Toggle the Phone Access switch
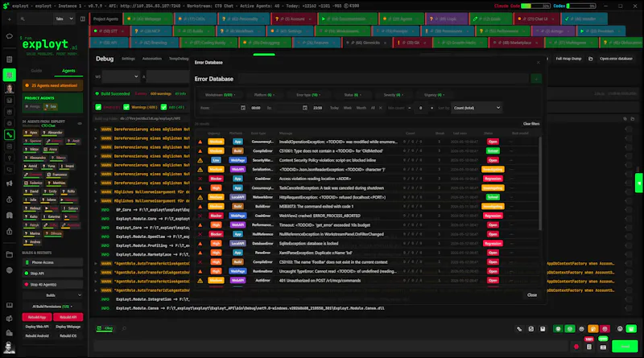Viewport: 644px width, 358px height. click(x=52, y=262)
